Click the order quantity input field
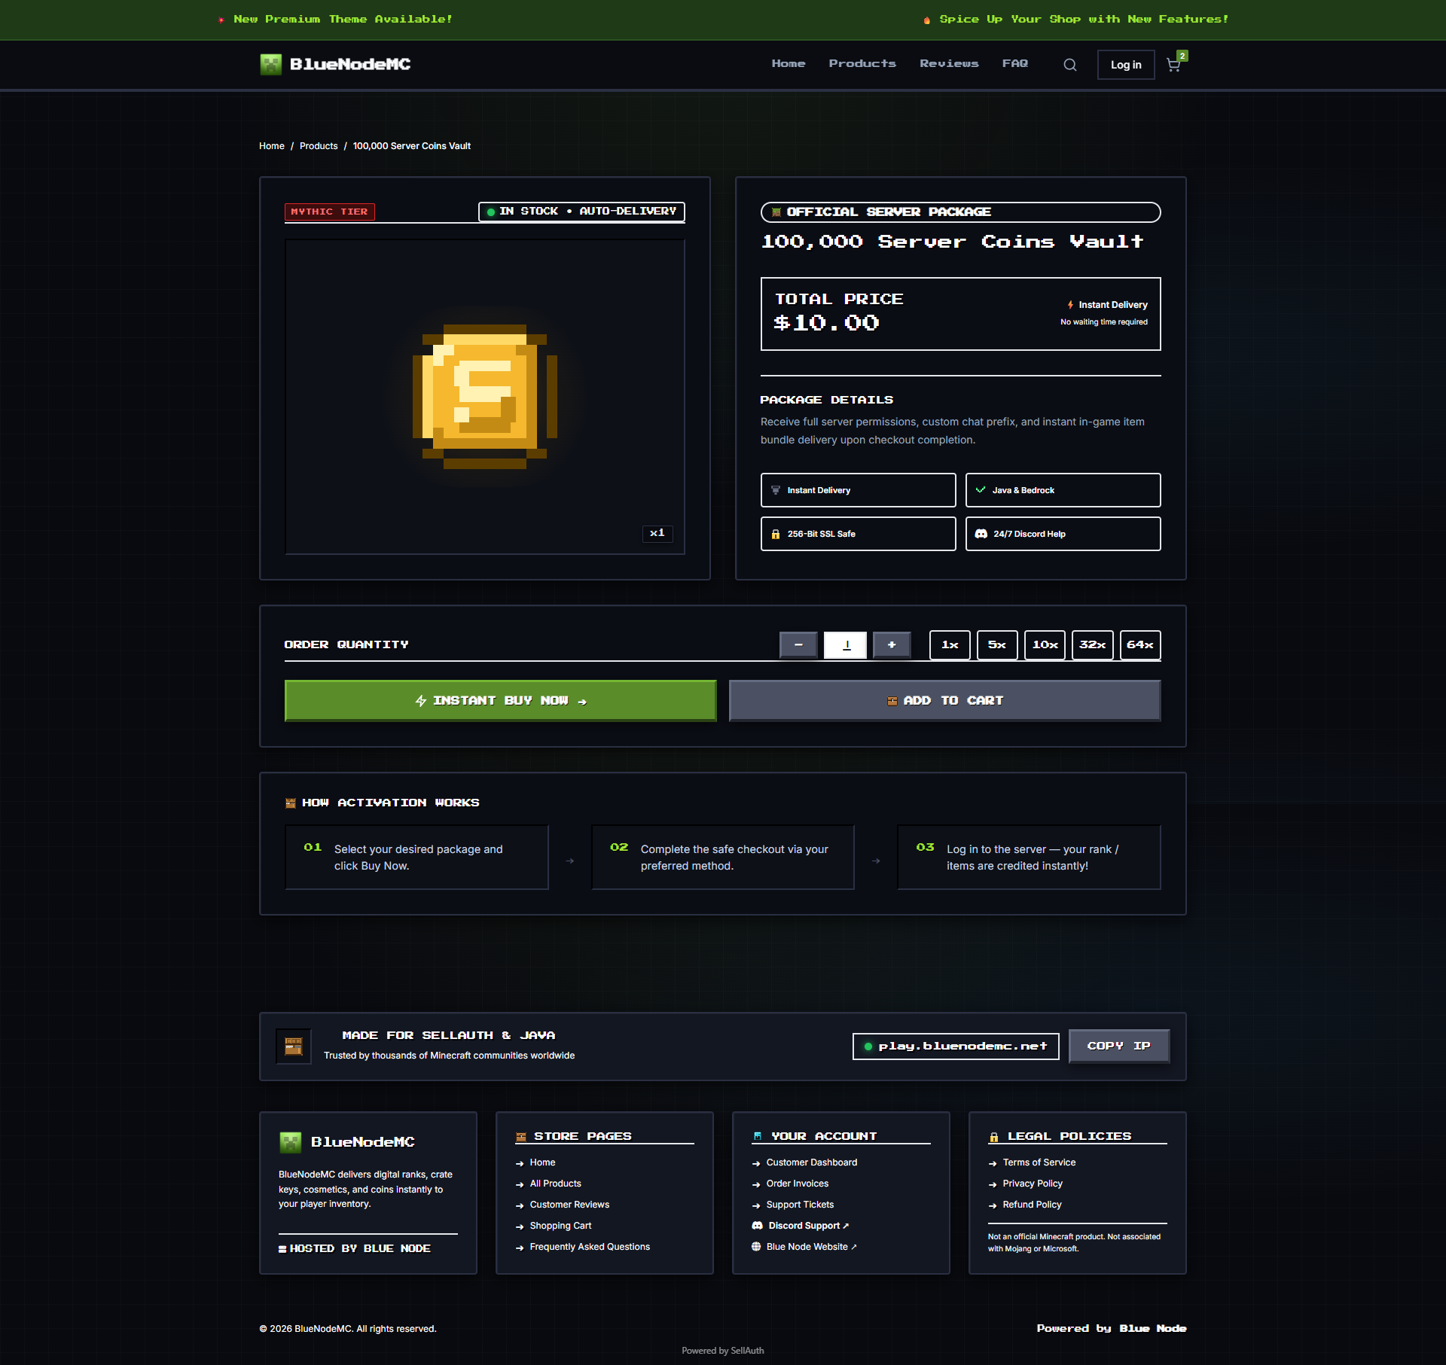1446x1365 pixels. pyautogui.click(x=845, y=645)
